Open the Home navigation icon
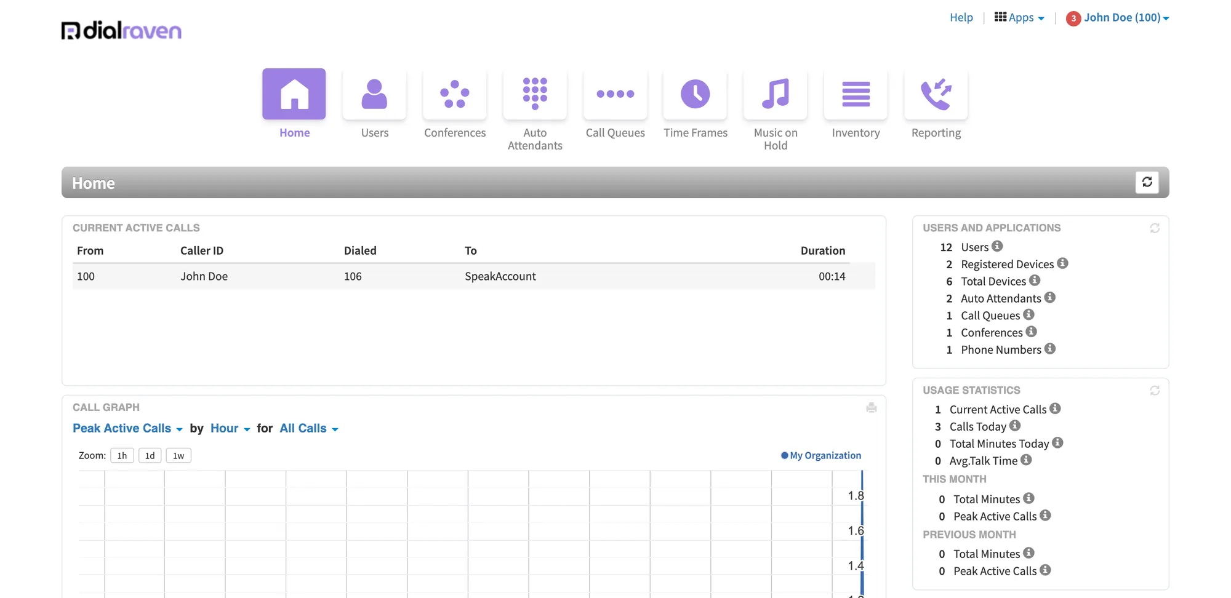Screen dimensions: 1231x598 coord(294,94)
